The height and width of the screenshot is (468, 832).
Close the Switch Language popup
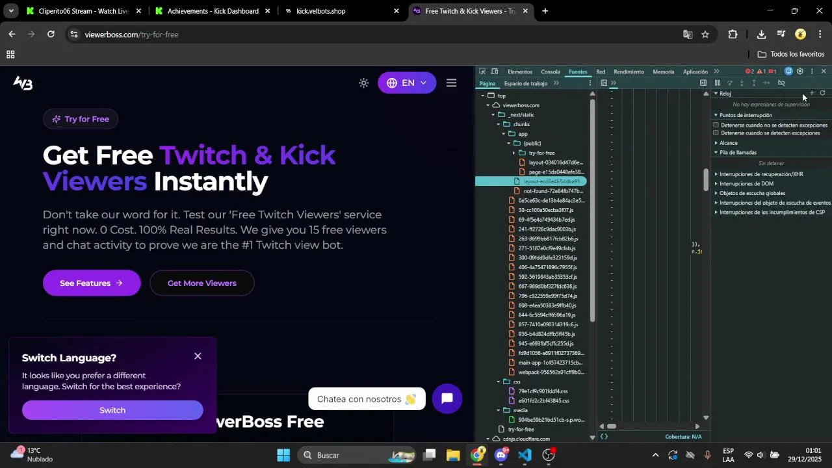point(198,356)
